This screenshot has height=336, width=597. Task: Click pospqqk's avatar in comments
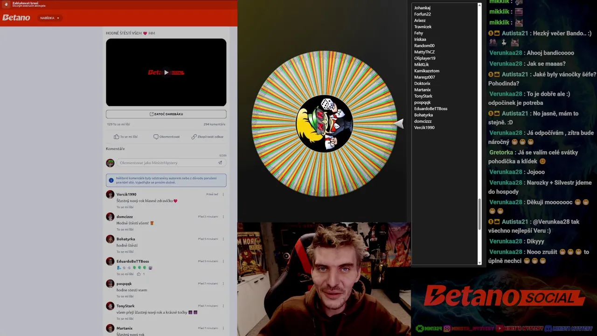click(x=110, y=283)
